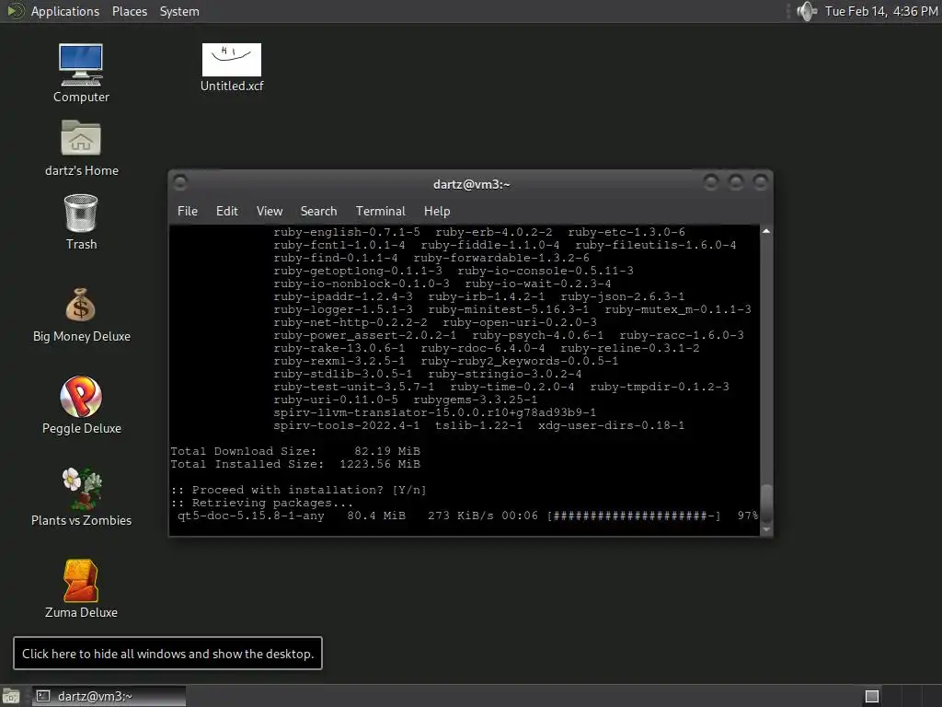
Task: Maximize the terminal window
Action: click(x=735, y=182)
